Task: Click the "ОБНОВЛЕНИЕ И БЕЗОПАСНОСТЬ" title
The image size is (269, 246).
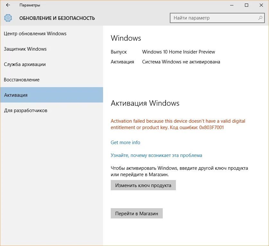Action: 57,18
